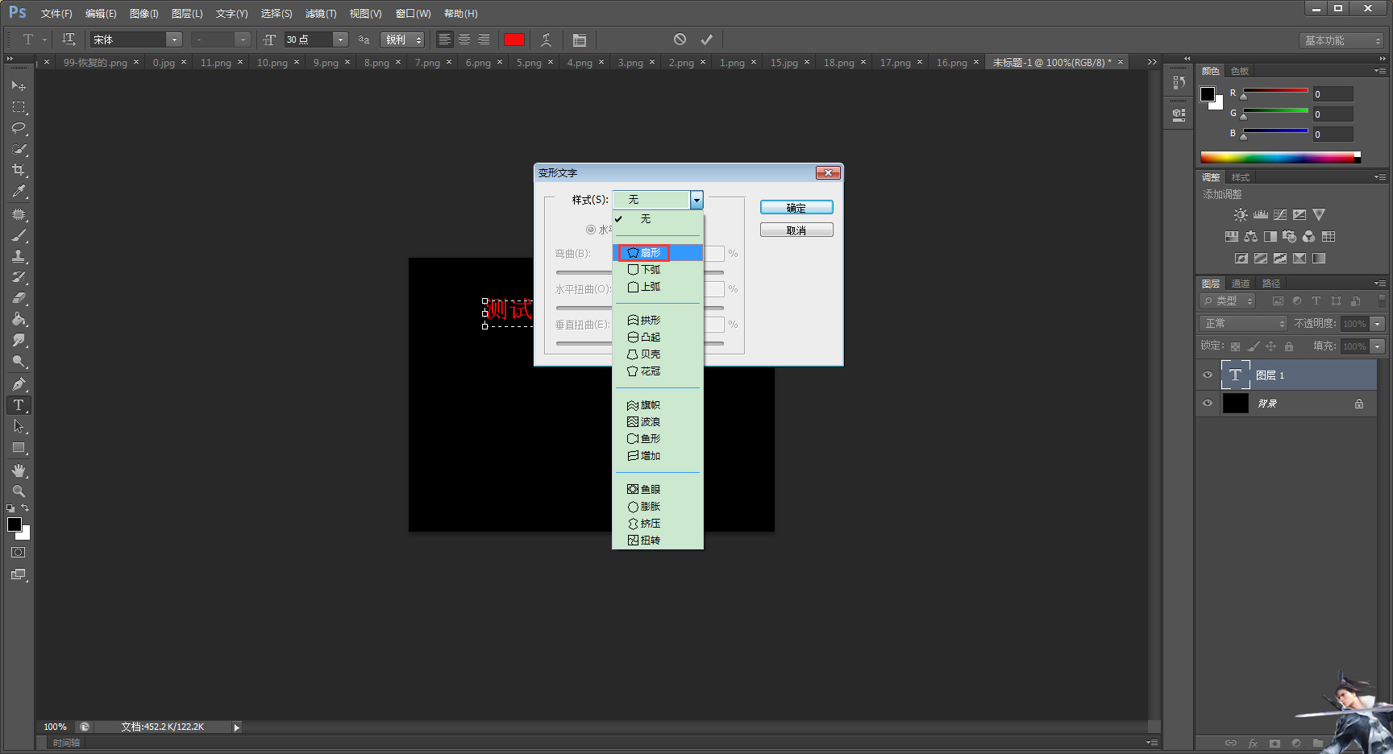This screenshot has width=1393, height=754.
Task: Click the center text alignment button
Action: click(464, 39)
